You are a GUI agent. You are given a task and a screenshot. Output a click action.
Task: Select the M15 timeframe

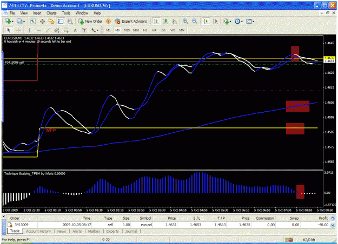127,30
